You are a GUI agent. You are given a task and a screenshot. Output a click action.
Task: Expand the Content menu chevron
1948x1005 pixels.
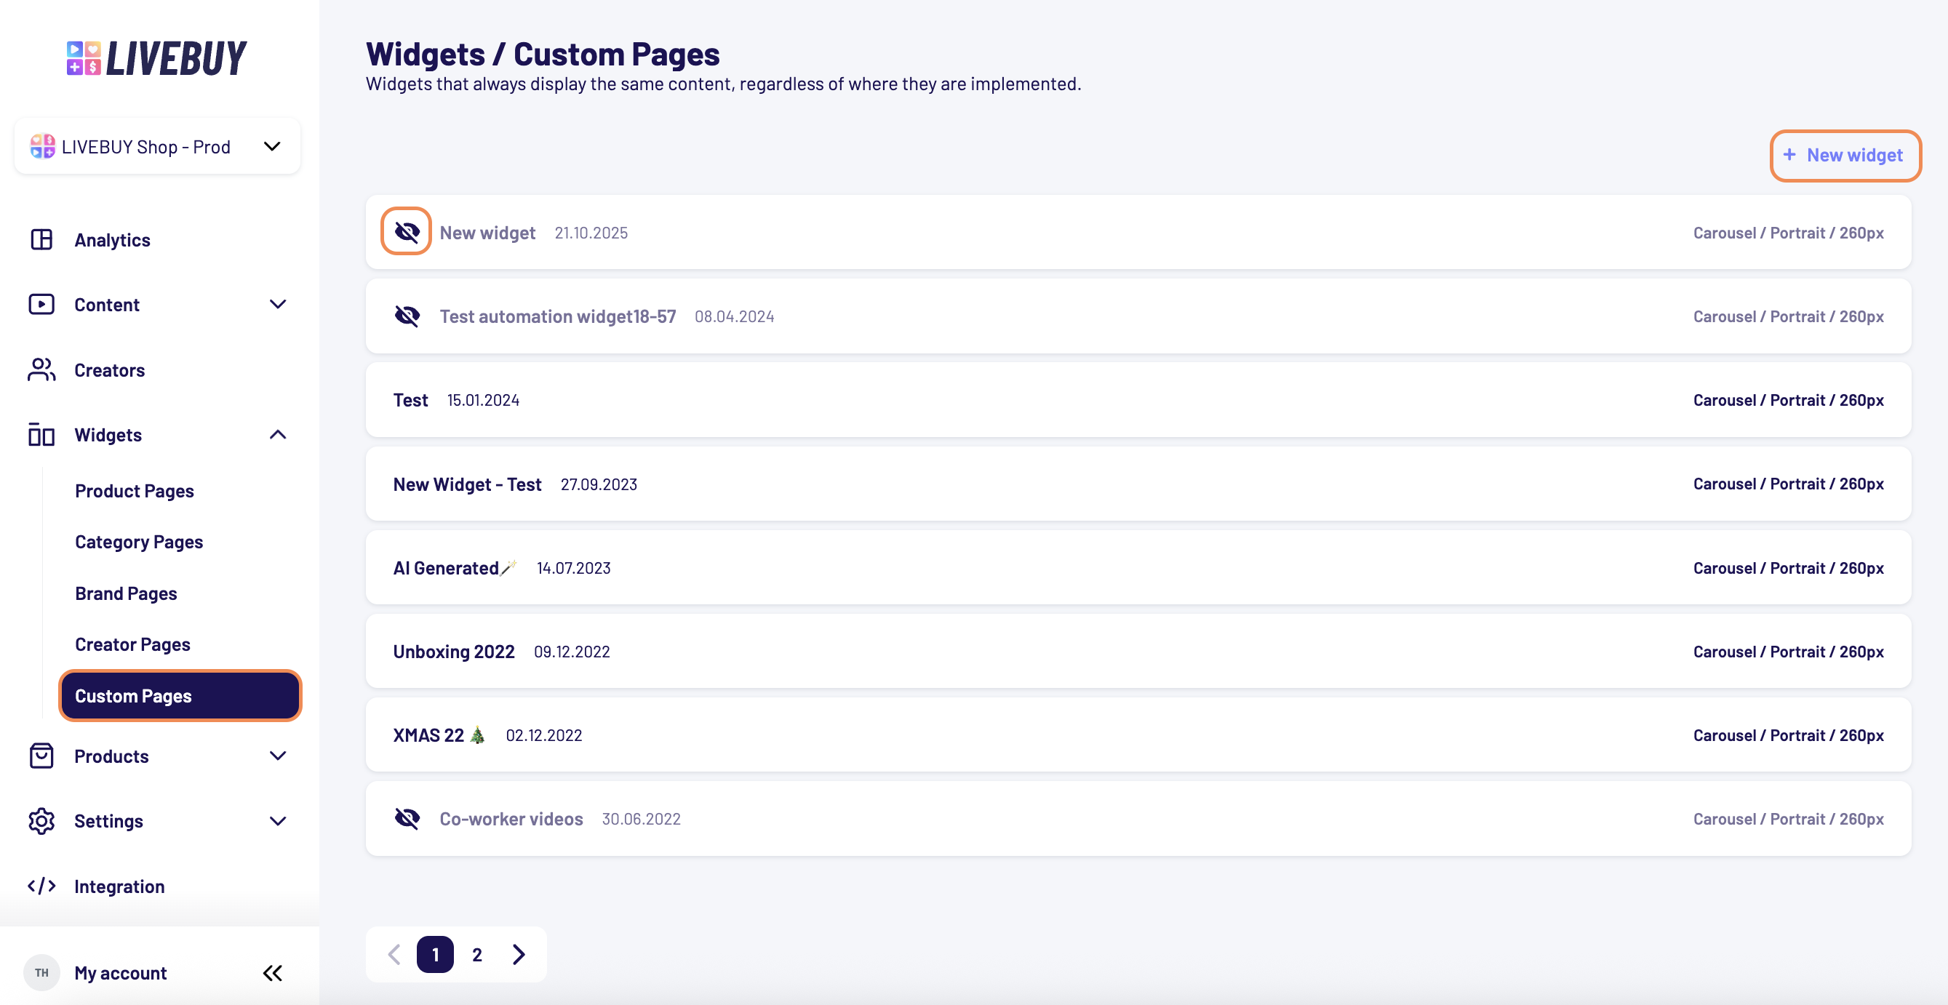click(x=279, y=304)
